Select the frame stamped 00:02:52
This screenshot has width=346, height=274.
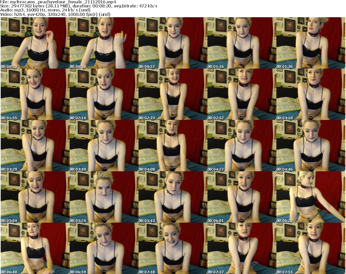[242, 94]
